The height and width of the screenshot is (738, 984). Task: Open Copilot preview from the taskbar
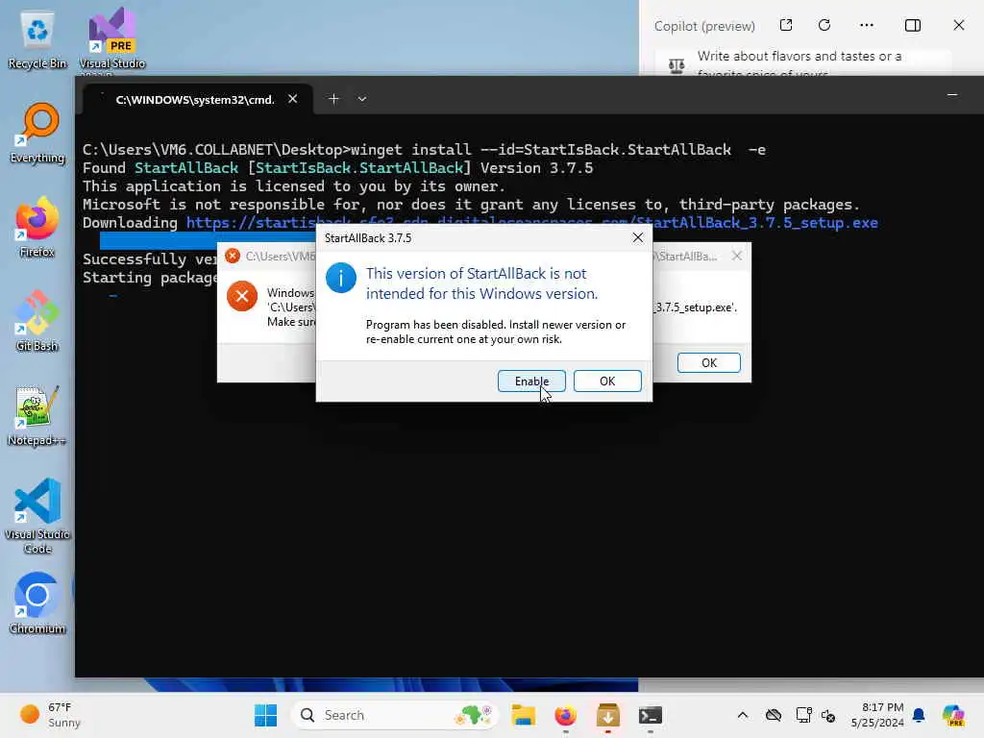pos(953,715)
